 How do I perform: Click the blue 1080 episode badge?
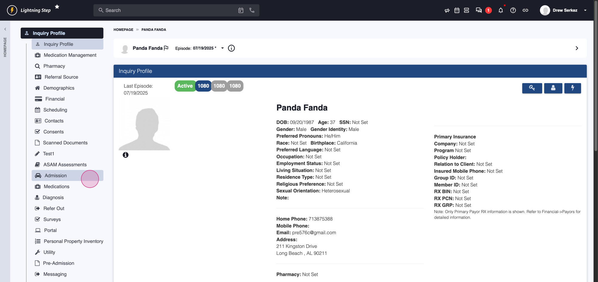point(203,86)
